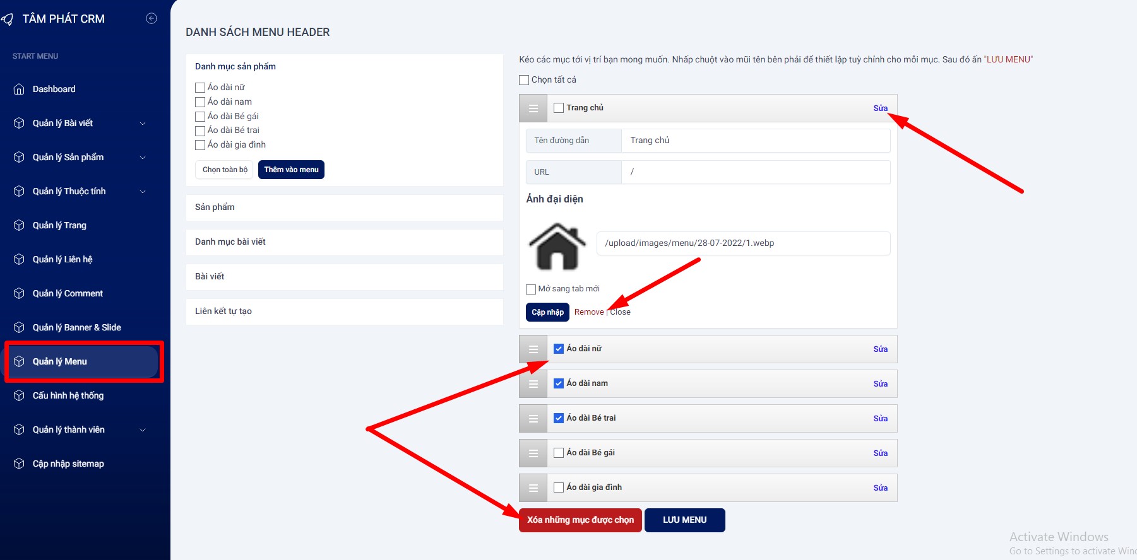The width and height of the screenshot is (1137, 560).
Task: Expand the Quản lý Bài viết submenu
Action: coord(143,124)
